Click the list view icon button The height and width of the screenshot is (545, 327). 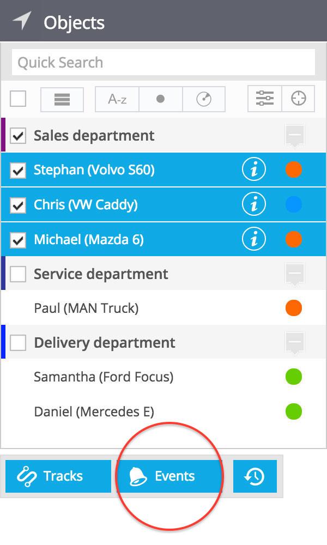[x=62, y=99]
